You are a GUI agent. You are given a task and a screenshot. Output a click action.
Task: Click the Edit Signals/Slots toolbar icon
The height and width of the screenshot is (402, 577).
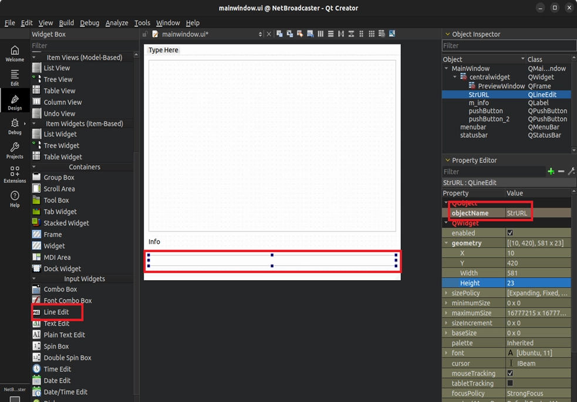(x=290, y=34)
